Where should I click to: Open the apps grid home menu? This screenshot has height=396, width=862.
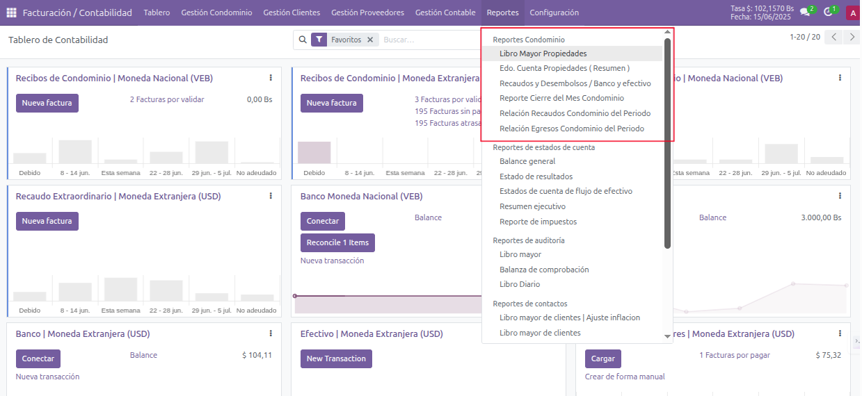[x=11, y=13]
